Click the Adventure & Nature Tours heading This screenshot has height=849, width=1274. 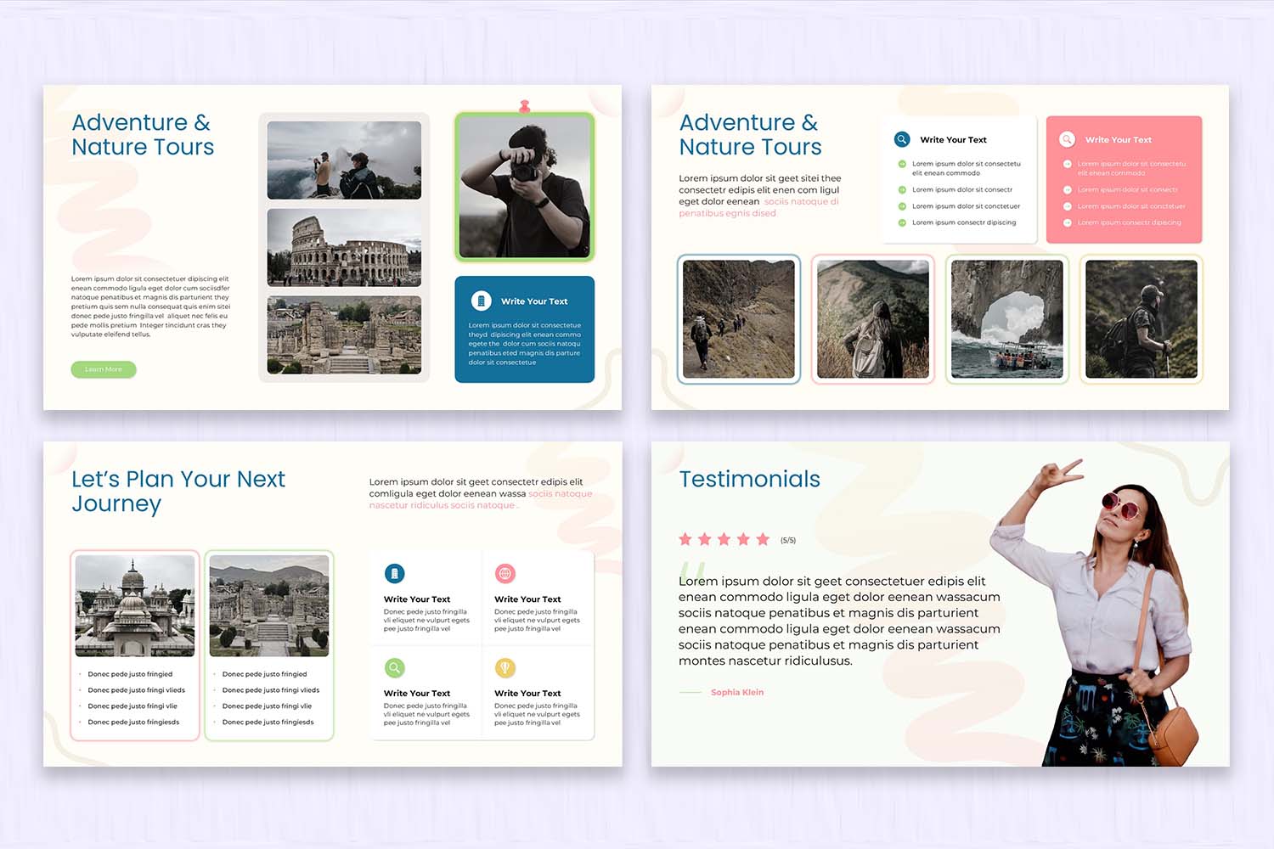(x=143, y=134)
